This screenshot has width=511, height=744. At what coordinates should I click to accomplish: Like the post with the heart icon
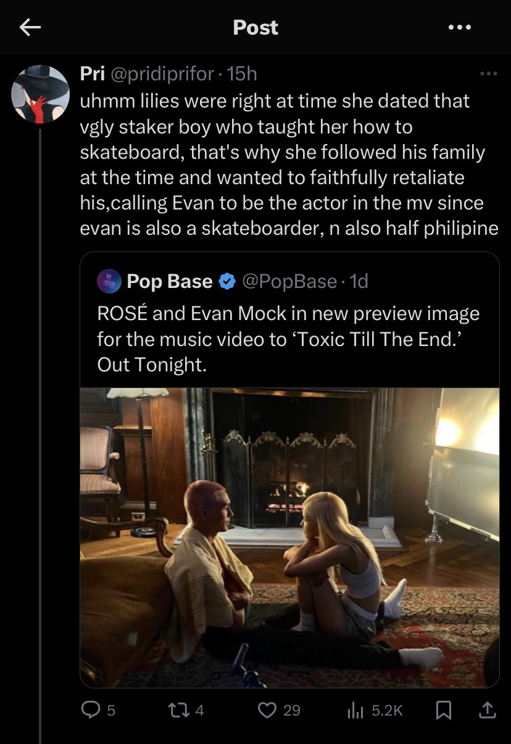click(x=267, y=710)
